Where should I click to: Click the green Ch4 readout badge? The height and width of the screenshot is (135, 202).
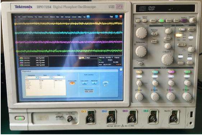pyautogui.click(x=21, y=65)
